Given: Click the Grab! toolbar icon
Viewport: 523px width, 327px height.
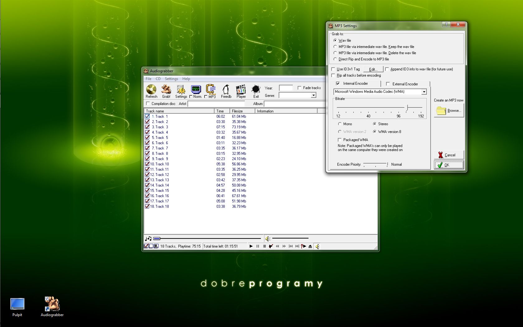Looking at the screenshot, I should [166, 89].
